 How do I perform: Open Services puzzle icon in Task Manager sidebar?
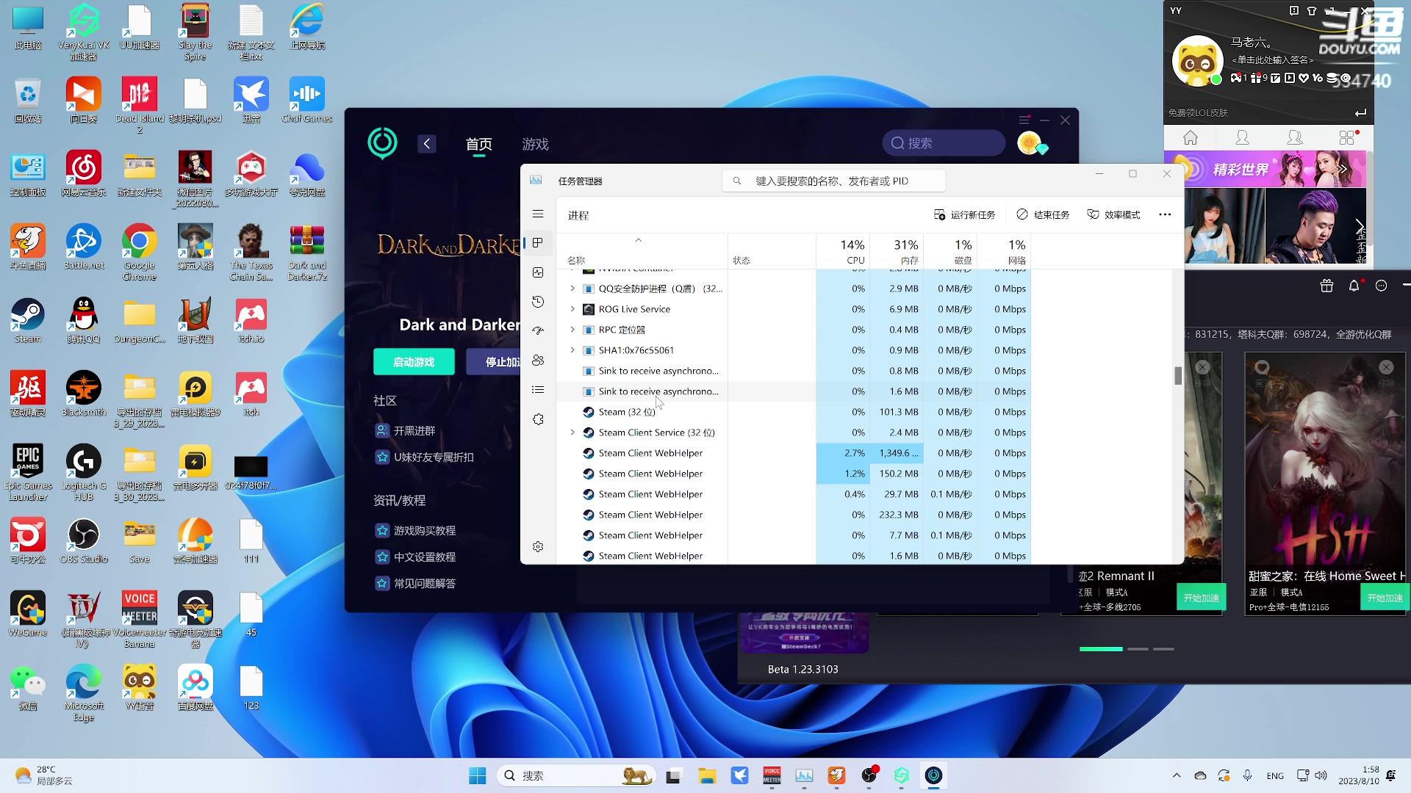point(538,419)
